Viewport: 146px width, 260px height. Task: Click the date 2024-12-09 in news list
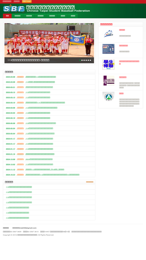coord(11,159)
